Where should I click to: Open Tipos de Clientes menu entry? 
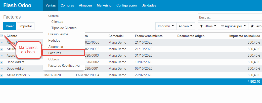click(x=64, y=28)
